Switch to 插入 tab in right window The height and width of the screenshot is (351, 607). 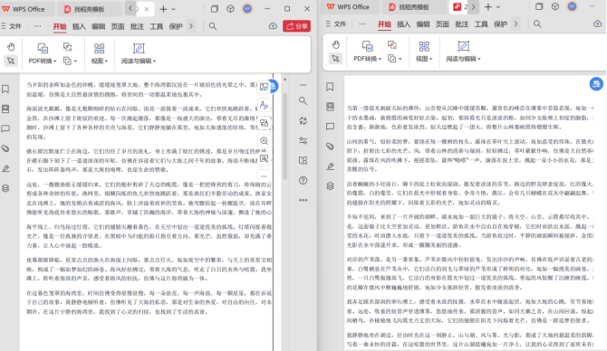click(x=404, y=24)
